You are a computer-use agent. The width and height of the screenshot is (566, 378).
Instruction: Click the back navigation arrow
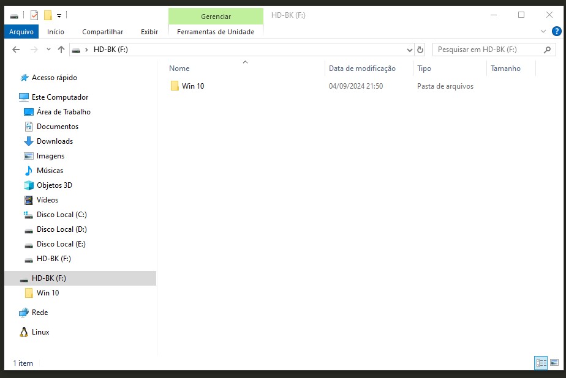16,50
